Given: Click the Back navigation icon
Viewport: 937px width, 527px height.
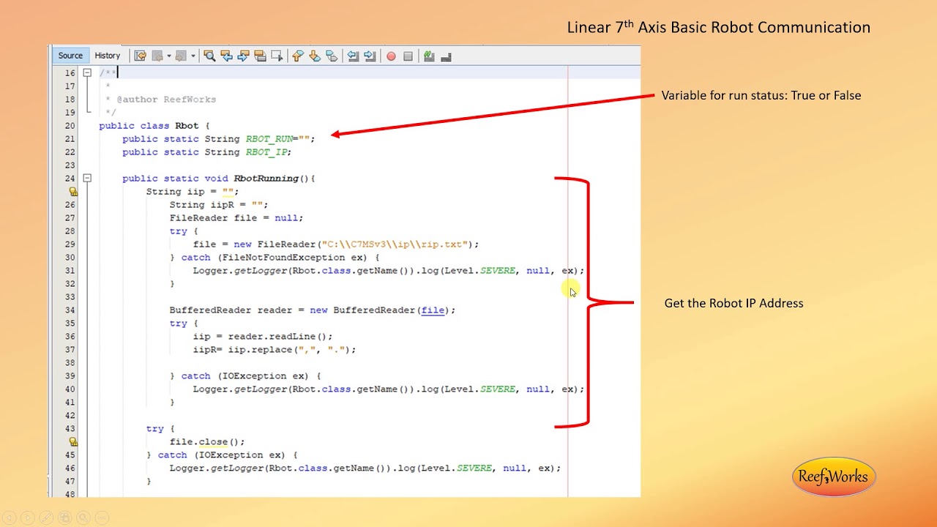Looking at the screenshot, I should (157, 56).
